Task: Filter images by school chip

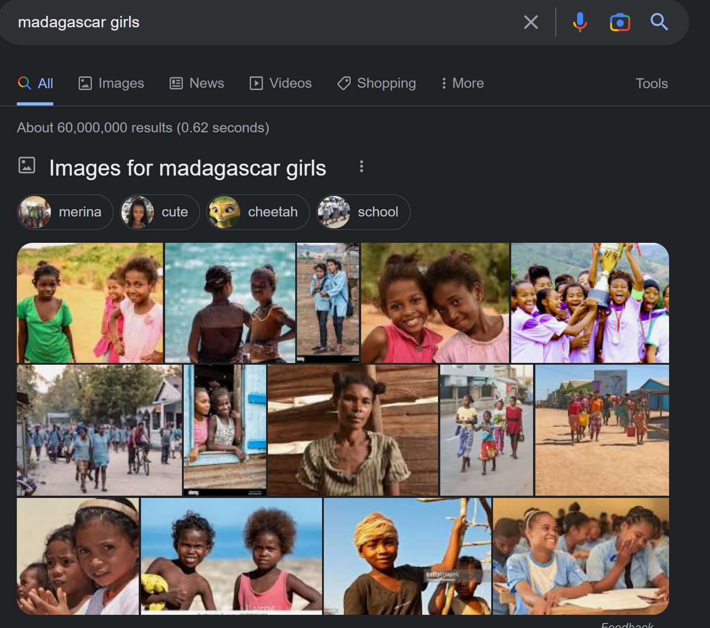Action: click(363, 212)
